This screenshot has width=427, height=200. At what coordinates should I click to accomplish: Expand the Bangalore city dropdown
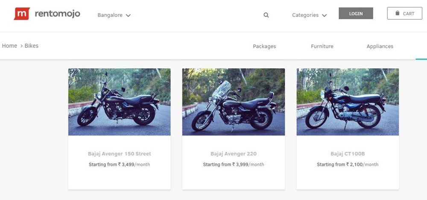[114, 15]
